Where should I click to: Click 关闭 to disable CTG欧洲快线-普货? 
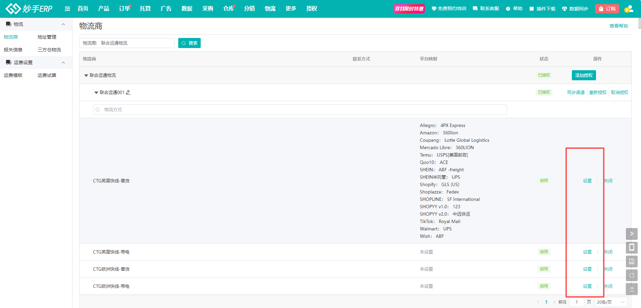click(x=608, y=269)
